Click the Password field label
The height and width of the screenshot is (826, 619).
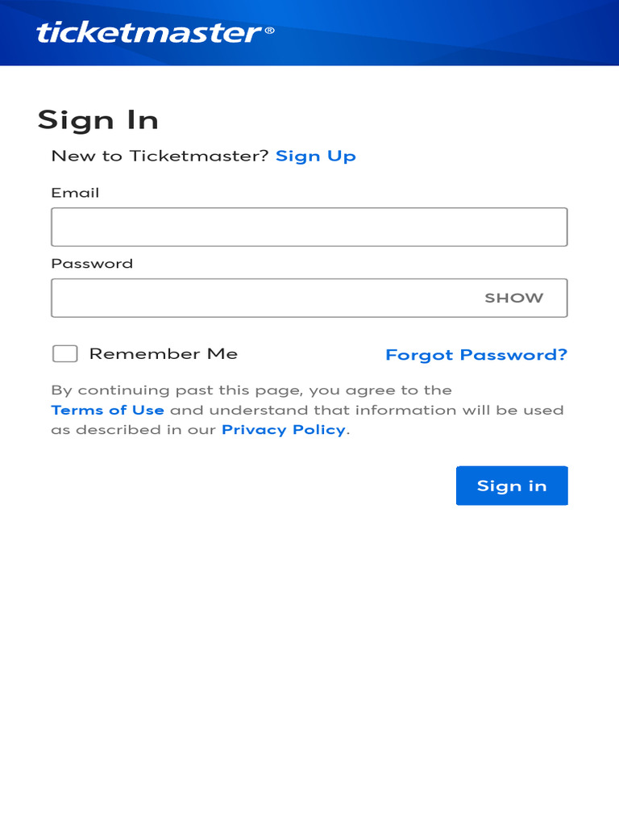[x=92, y=264]
